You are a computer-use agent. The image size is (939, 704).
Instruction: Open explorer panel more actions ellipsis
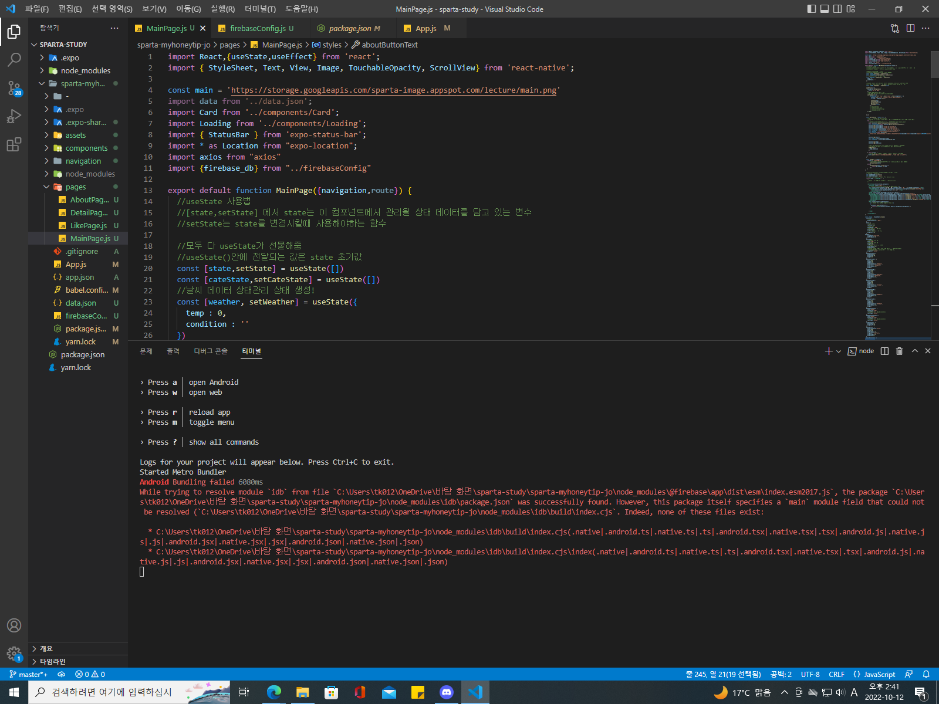pos(114,28)
